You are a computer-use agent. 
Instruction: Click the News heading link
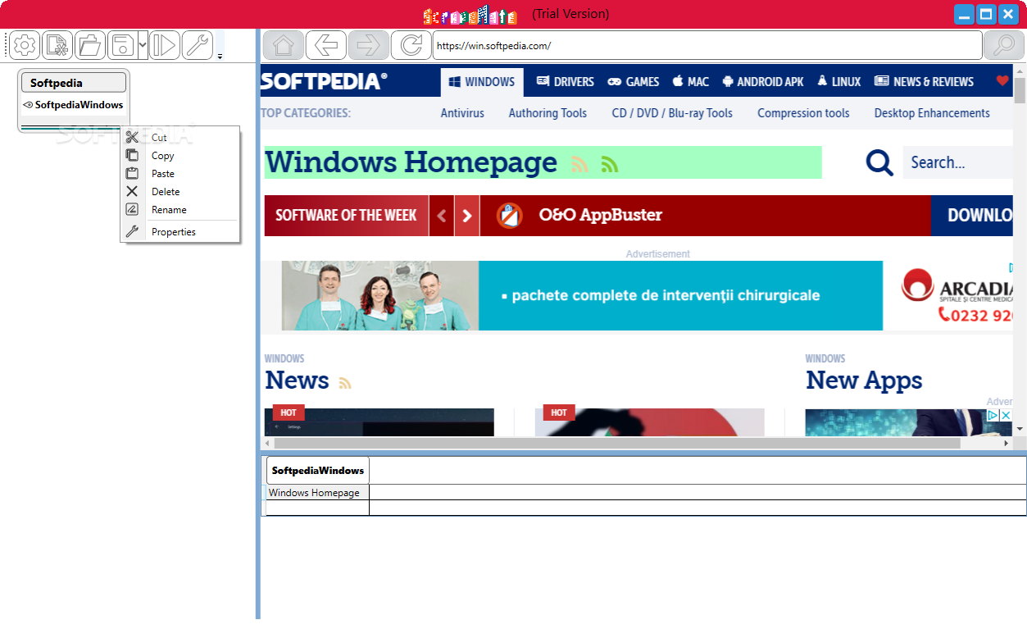pyautogui.click(x=297, y=381)
